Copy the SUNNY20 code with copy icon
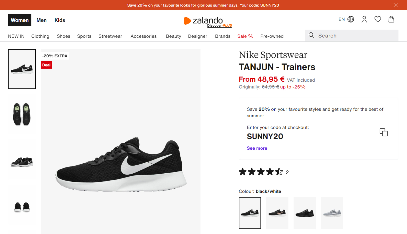Screen dimensions: 407x234 coord(384,132)
